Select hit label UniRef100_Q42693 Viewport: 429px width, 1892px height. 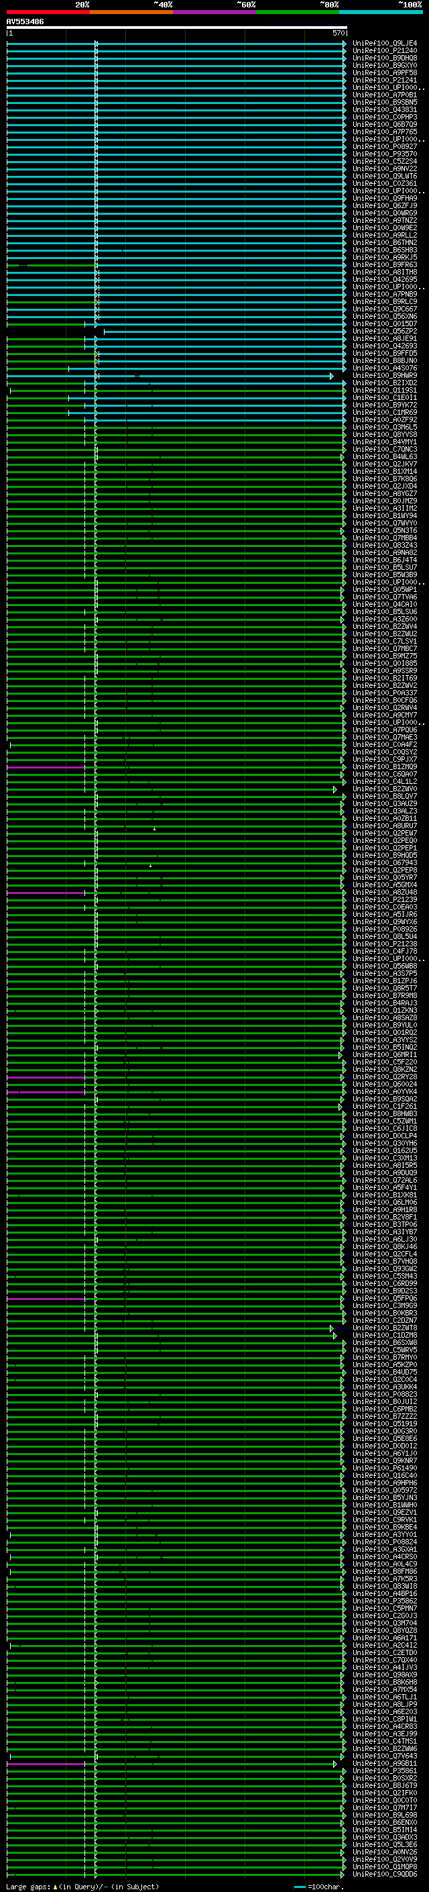(385, 346)
